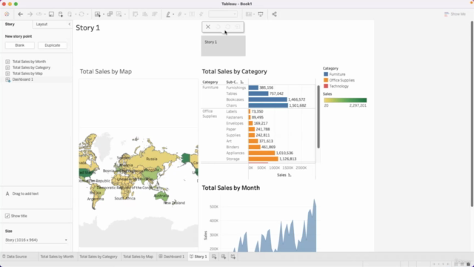Click the Fix axes pin icon
This screenshot has height=267, width=474.
click(201, 14)
